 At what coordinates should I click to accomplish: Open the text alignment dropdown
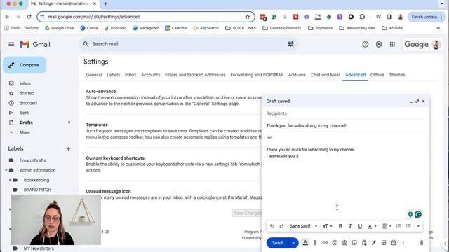pyautogui.click(x=387, y=226)
